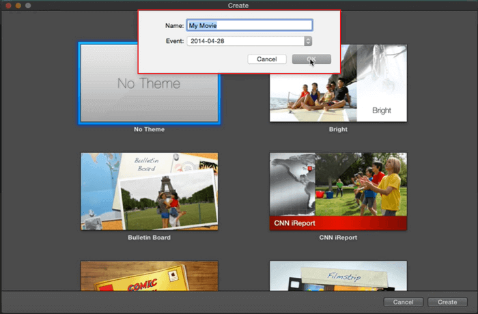The image size is (478, 314).
Task: Click the Name text field containing My Movie
Action: coord(249,25)
